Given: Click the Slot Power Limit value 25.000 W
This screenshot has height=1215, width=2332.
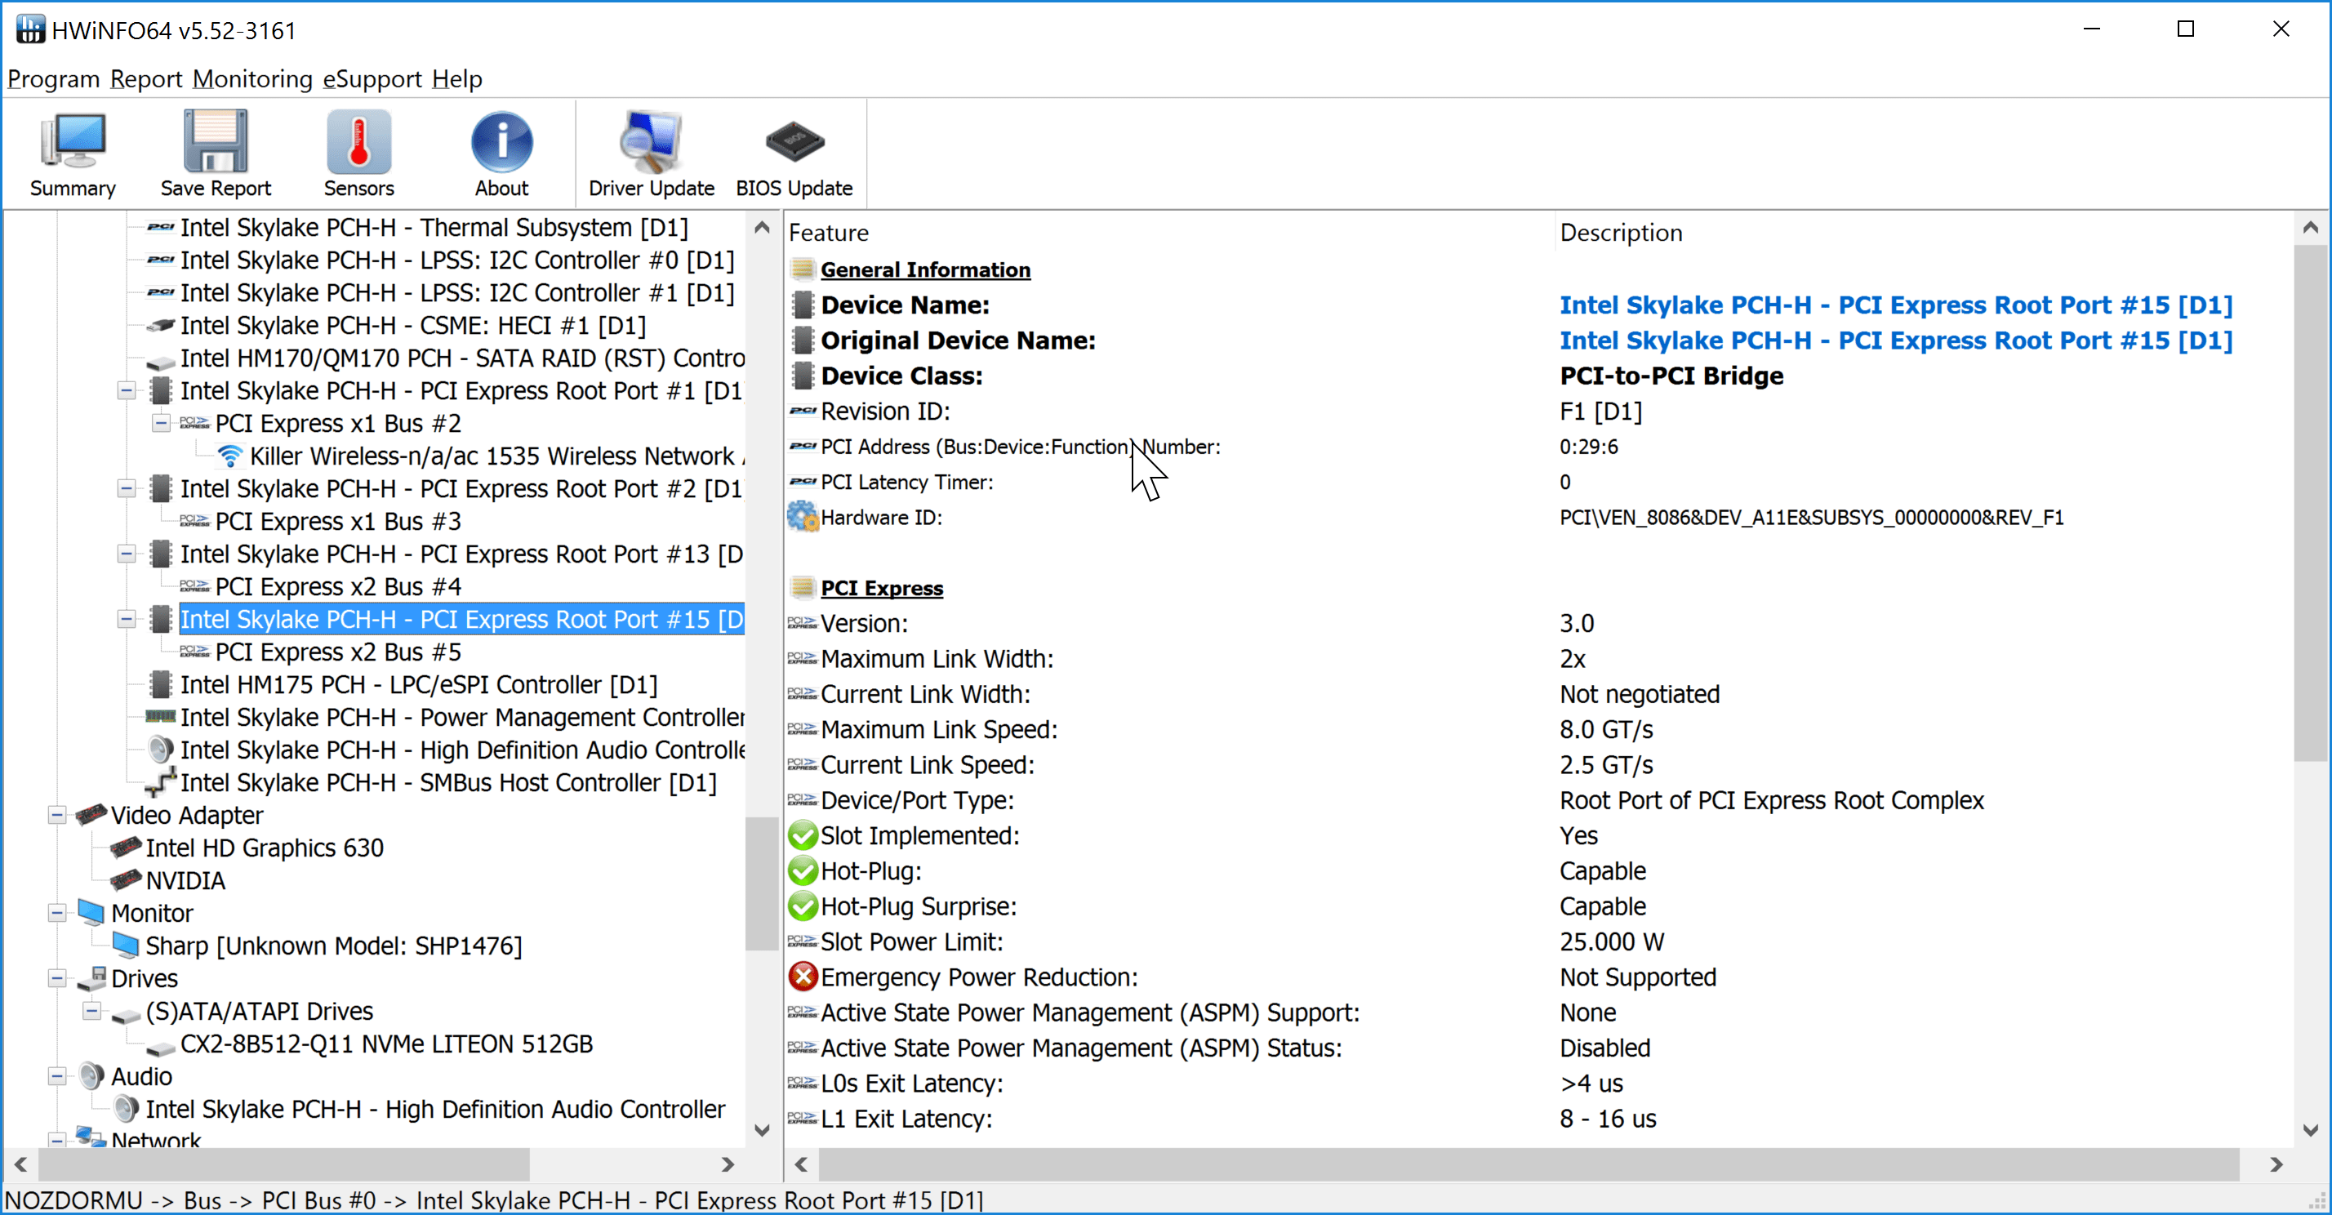Looking at the screenshot, I should coord(1611,941).
